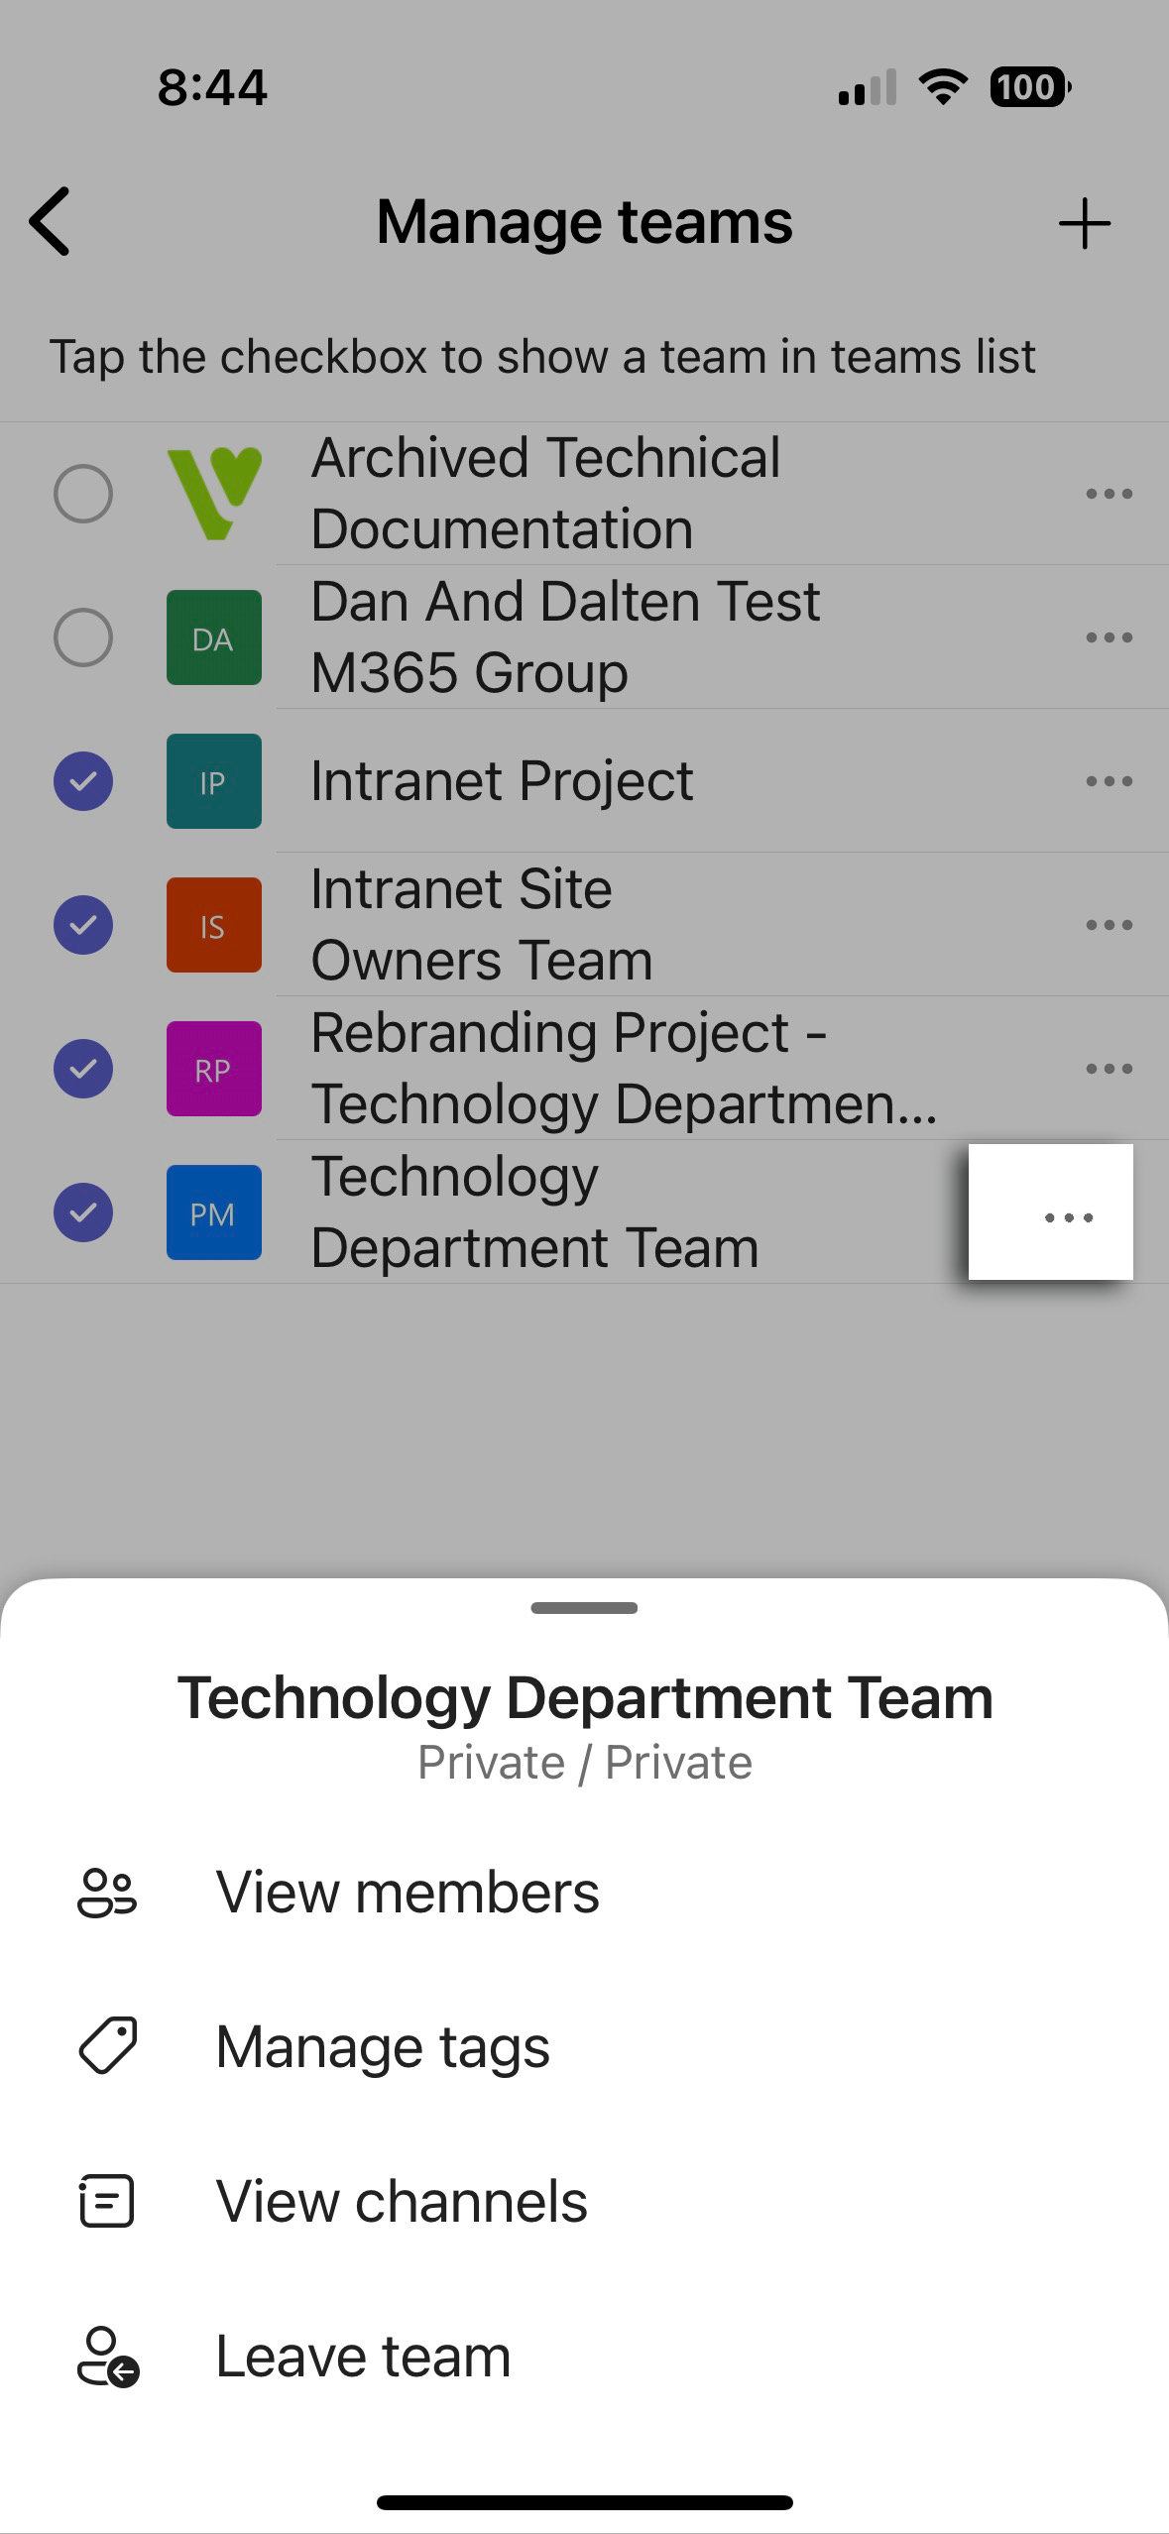The height and width of the screenshot is (2534, 1169).
Task: Tap View channels option
Action: (402, 2201)
